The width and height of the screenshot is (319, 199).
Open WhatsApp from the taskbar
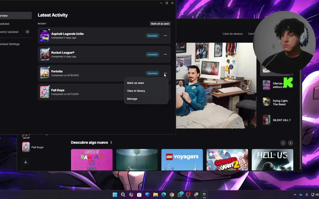180,195
